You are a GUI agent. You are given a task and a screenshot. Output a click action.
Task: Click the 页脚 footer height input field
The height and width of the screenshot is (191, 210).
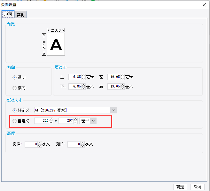point(74,144)
